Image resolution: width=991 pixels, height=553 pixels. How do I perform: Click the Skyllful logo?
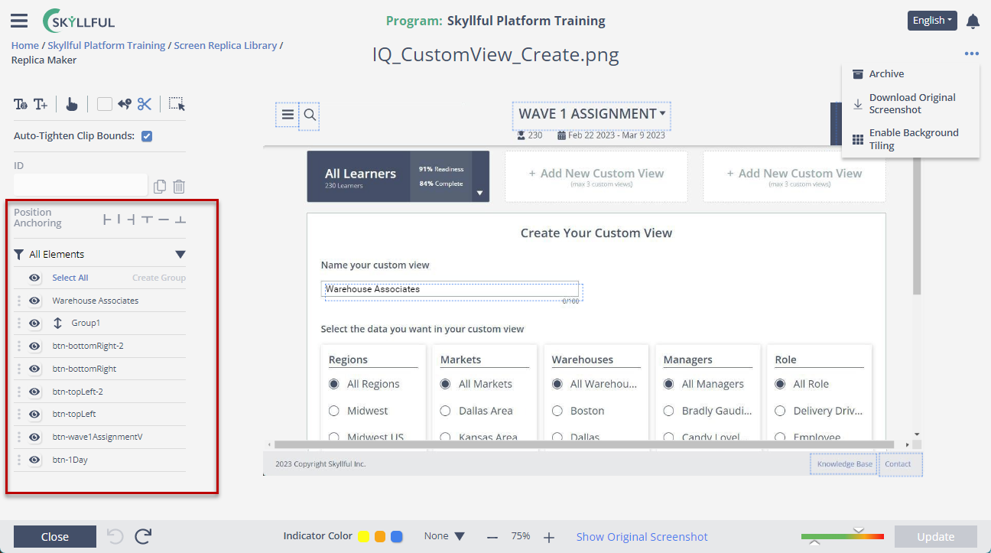[x=79, y=21]
